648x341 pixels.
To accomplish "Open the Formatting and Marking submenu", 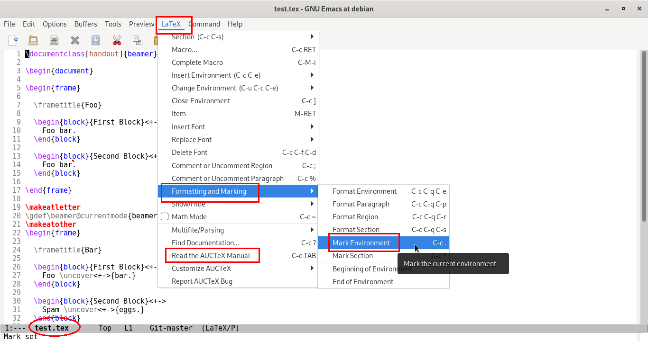I will 238,191.
